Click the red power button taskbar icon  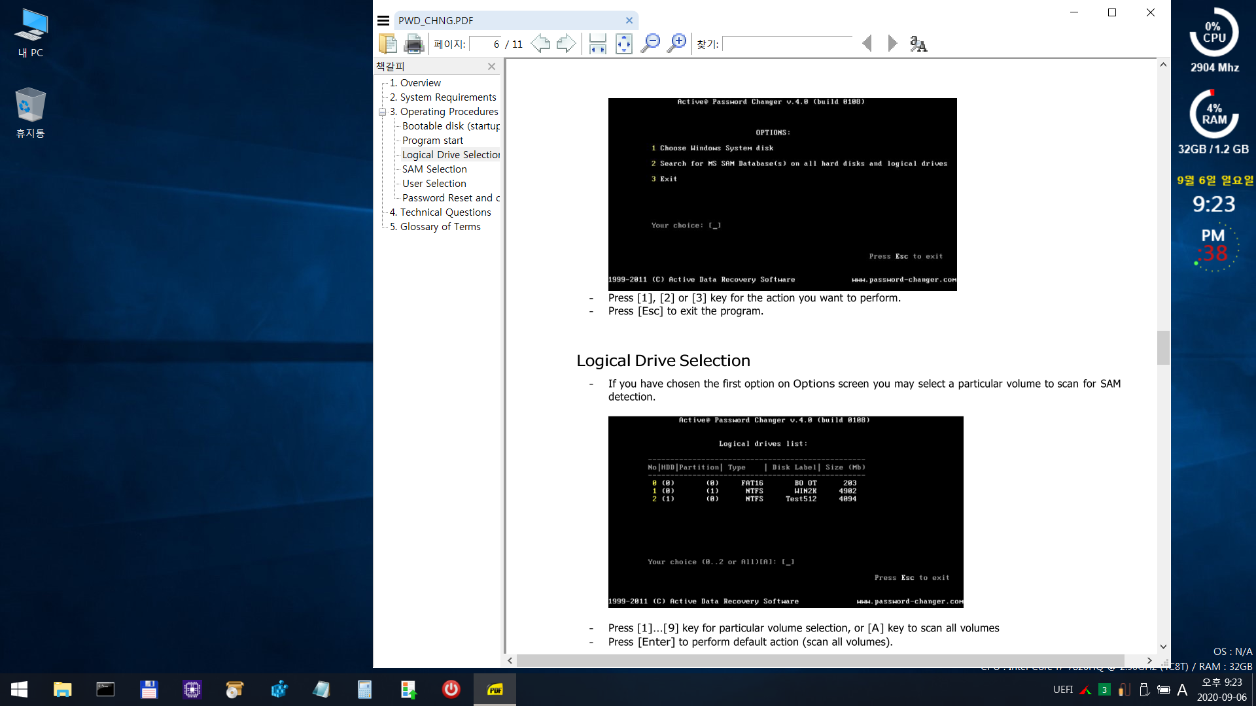[x=451, y=690]
